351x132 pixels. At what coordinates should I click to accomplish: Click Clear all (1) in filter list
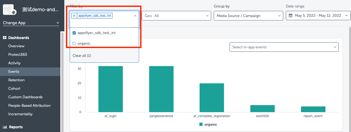click(82, 56)
